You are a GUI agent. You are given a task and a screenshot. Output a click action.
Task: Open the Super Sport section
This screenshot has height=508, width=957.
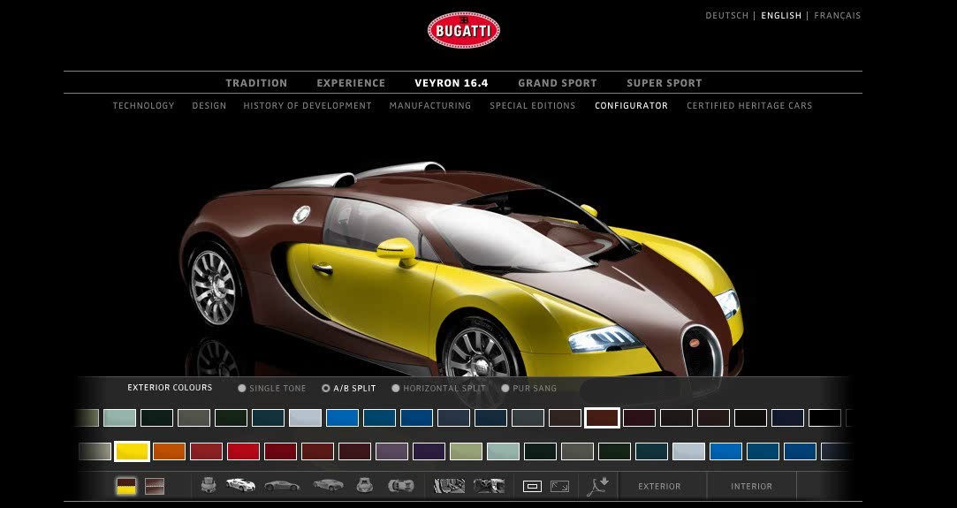click(x=665, y=83)
